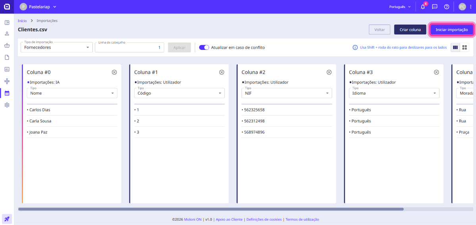This screenshot has height=225, width=476.
Task: Remove Coluna #2 with its X icon
Action: pos(329,72)
